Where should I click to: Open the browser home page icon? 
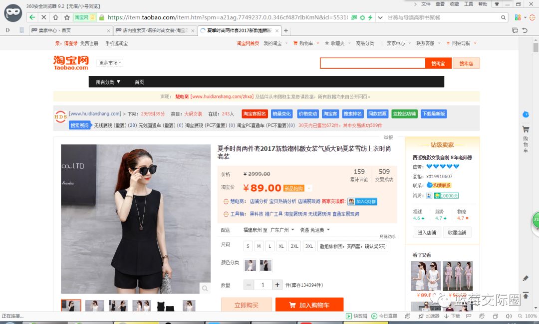point(55,17)
